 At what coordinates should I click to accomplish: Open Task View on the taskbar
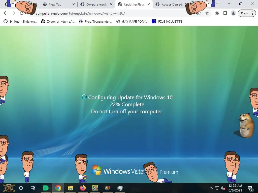tap(33, 188)
